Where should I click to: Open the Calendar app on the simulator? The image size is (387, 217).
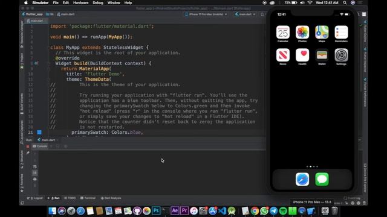tap(283, 32)
